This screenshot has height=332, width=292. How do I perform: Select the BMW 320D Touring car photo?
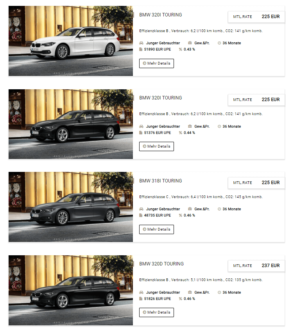pyautogui.click(x=71, y=290)
